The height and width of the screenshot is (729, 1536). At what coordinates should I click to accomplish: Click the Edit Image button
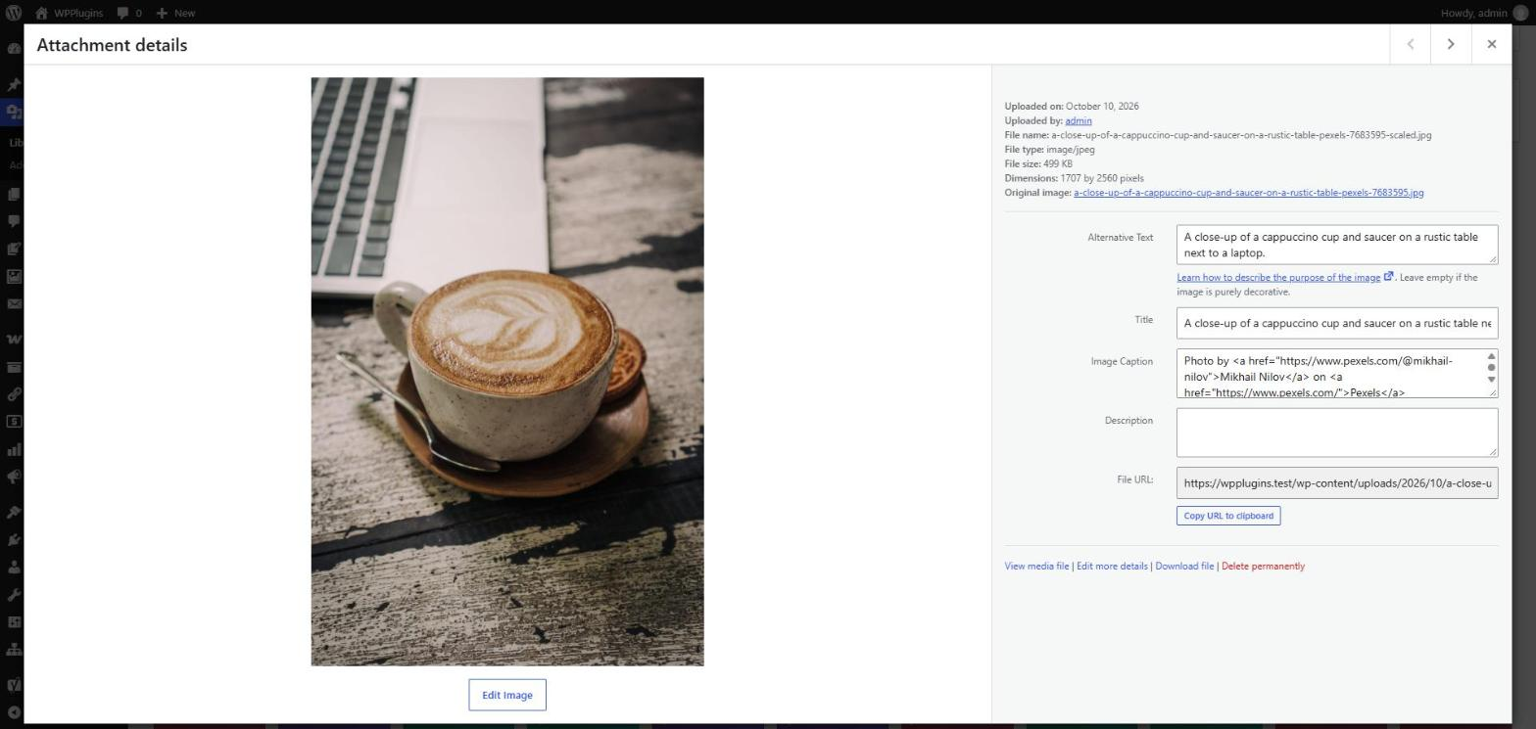coord(506,695)
